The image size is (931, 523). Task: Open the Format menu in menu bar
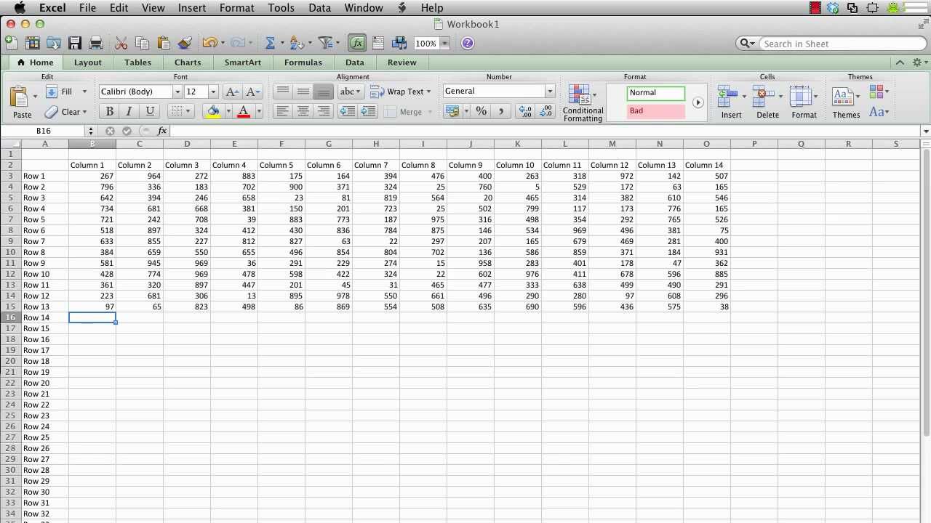(236, 8)
